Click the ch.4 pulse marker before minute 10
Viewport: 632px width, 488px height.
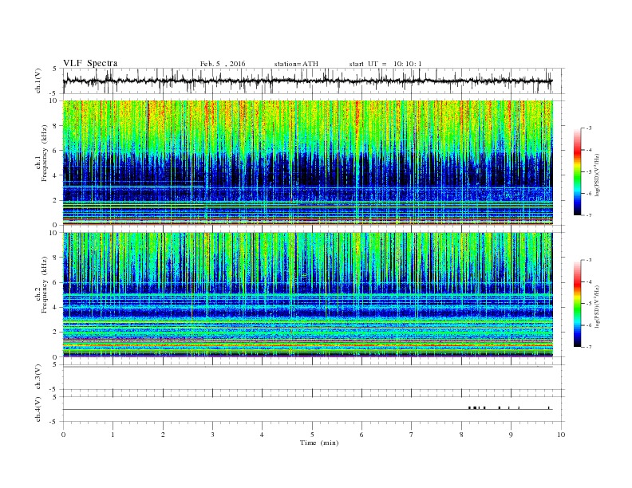coord(548,407)
